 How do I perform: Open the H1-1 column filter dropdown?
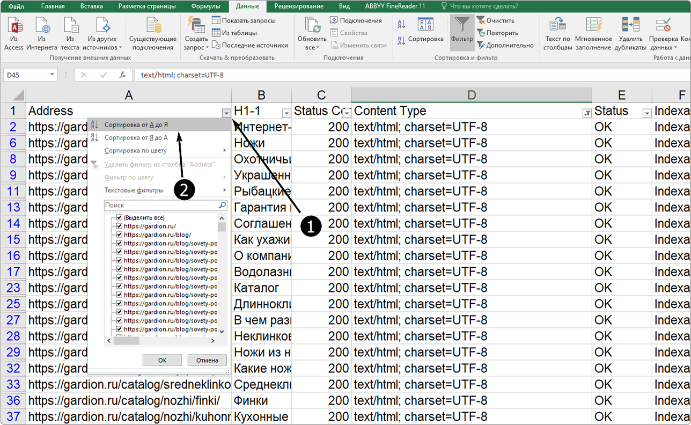point(286,113)
